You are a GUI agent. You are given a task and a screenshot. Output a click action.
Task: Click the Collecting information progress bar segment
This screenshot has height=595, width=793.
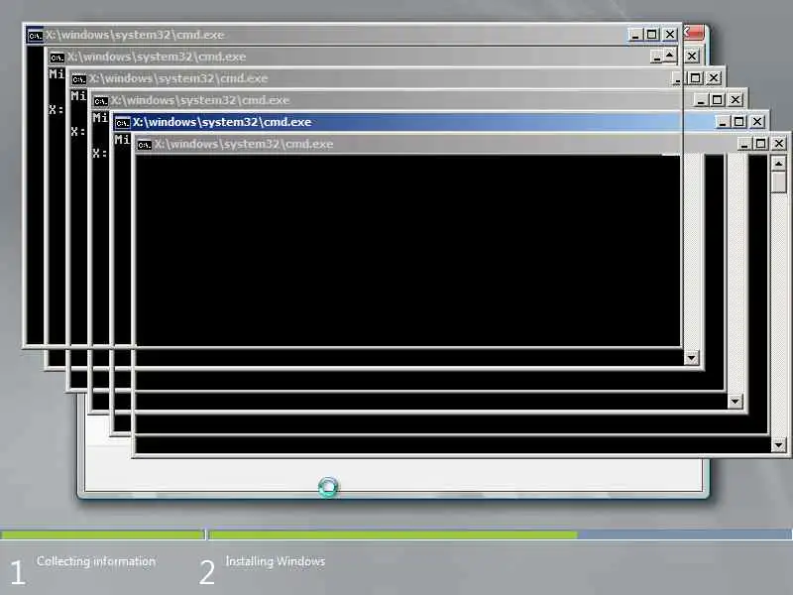point(103,535)
